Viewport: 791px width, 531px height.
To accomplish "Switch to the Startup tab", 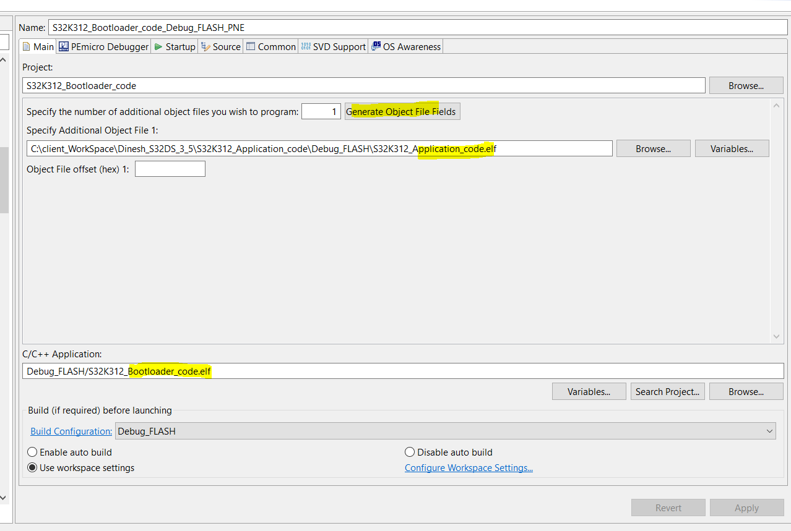I will click(x=174, y=46).
